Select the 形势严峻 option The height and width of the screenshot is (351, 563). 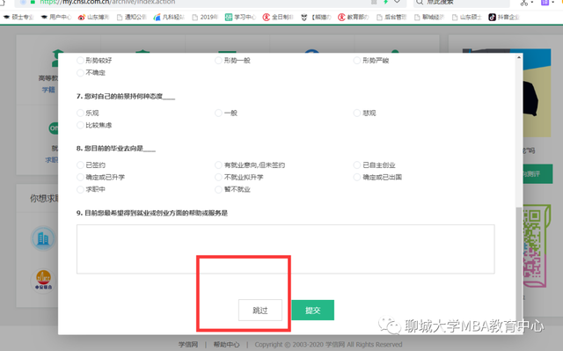pyautogui.click(x=371, y=61)
